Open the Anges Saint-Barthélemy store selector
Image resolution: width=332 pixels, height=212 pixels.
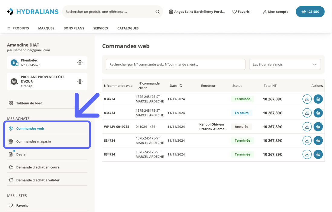[x=197, y=12]
